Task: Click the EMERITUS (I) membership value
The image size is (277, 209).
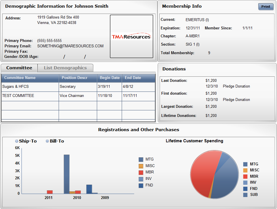Action: click(197, 20)
